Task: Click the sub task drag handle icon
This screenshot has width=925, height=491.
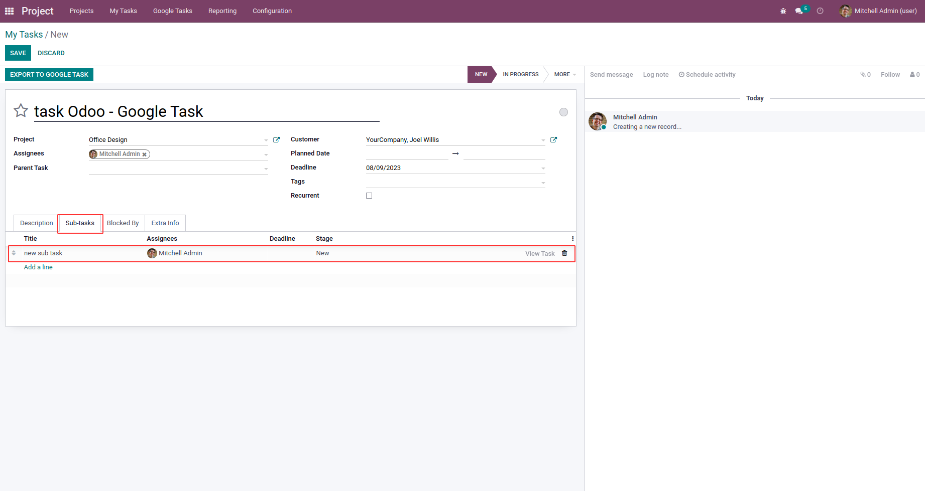Action: coord(14,253)
